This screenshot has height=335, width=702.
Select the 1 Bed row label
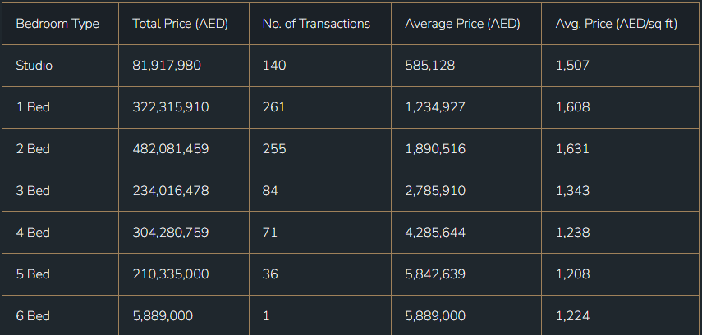[x=33, y=107]
